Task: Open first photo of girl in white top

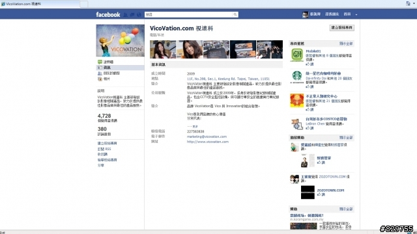Action: point(163,49)
